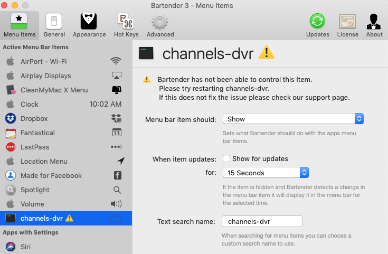Image resolution: width=388 pixels, height=254 pixels.
Task: Click the About bartender icon
Action: click(x=374, y=22)
